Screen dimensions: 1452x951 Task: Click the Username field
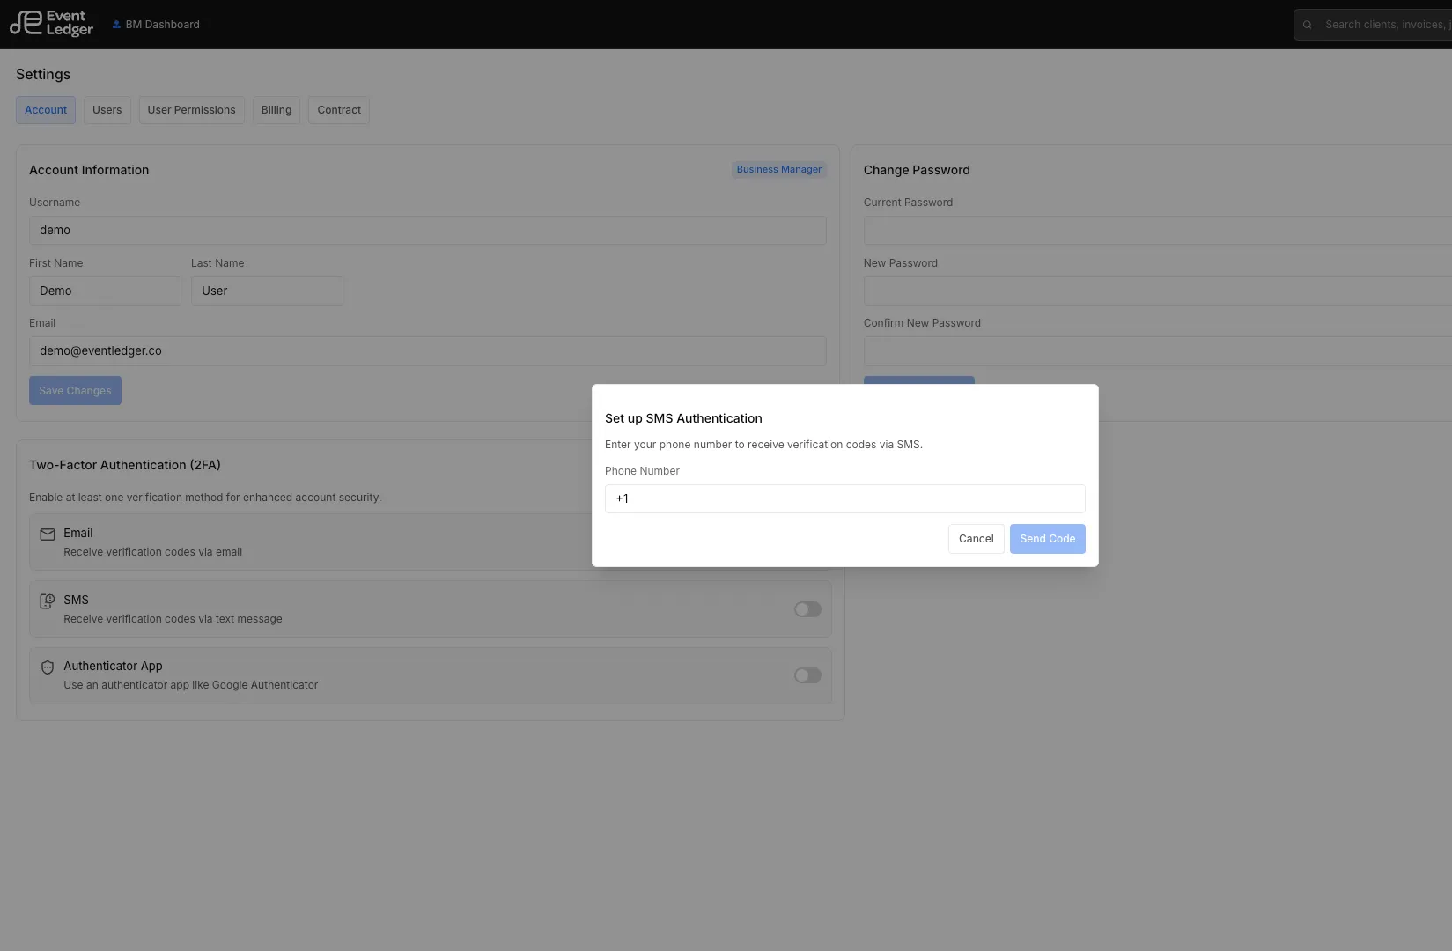(428, 231)
